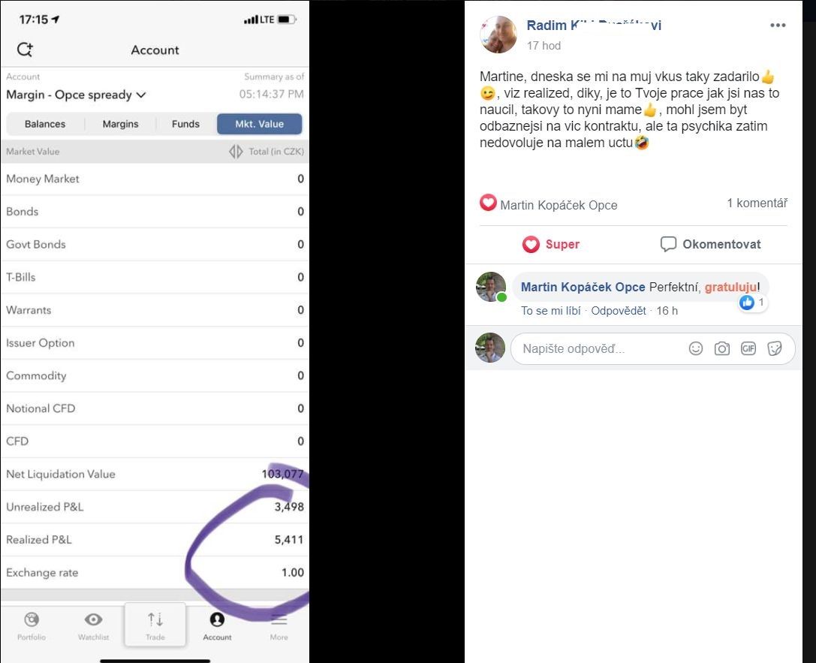Open the 1 komentář link
The image size is (816, 663).
pyautogui.click(x=757, y=203)
